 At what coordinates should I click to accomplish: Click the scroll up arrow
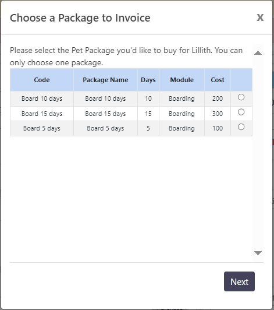pos(258,53)
